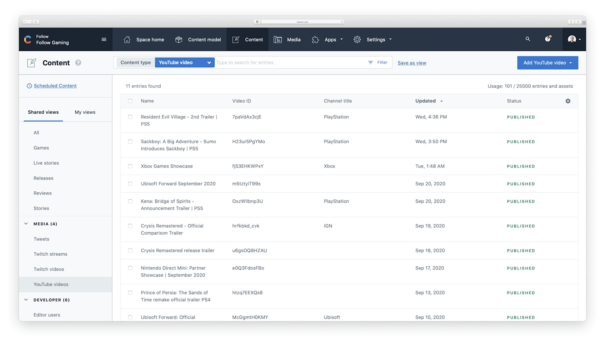The width and height of the screenshot is (605, 340).
Task: Click the Space home house icon
Action: tap(127, 40)
